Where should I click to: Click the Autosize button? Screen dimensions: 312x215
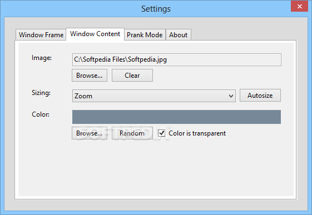(260, 96)
